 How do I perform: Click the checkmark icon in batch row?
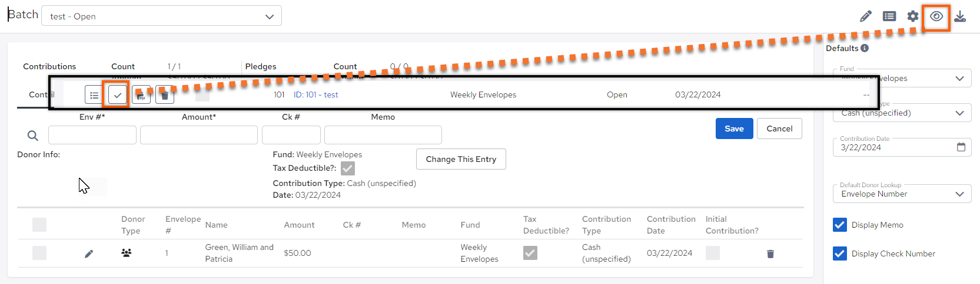pyautogui.click(x=118, y=95)
